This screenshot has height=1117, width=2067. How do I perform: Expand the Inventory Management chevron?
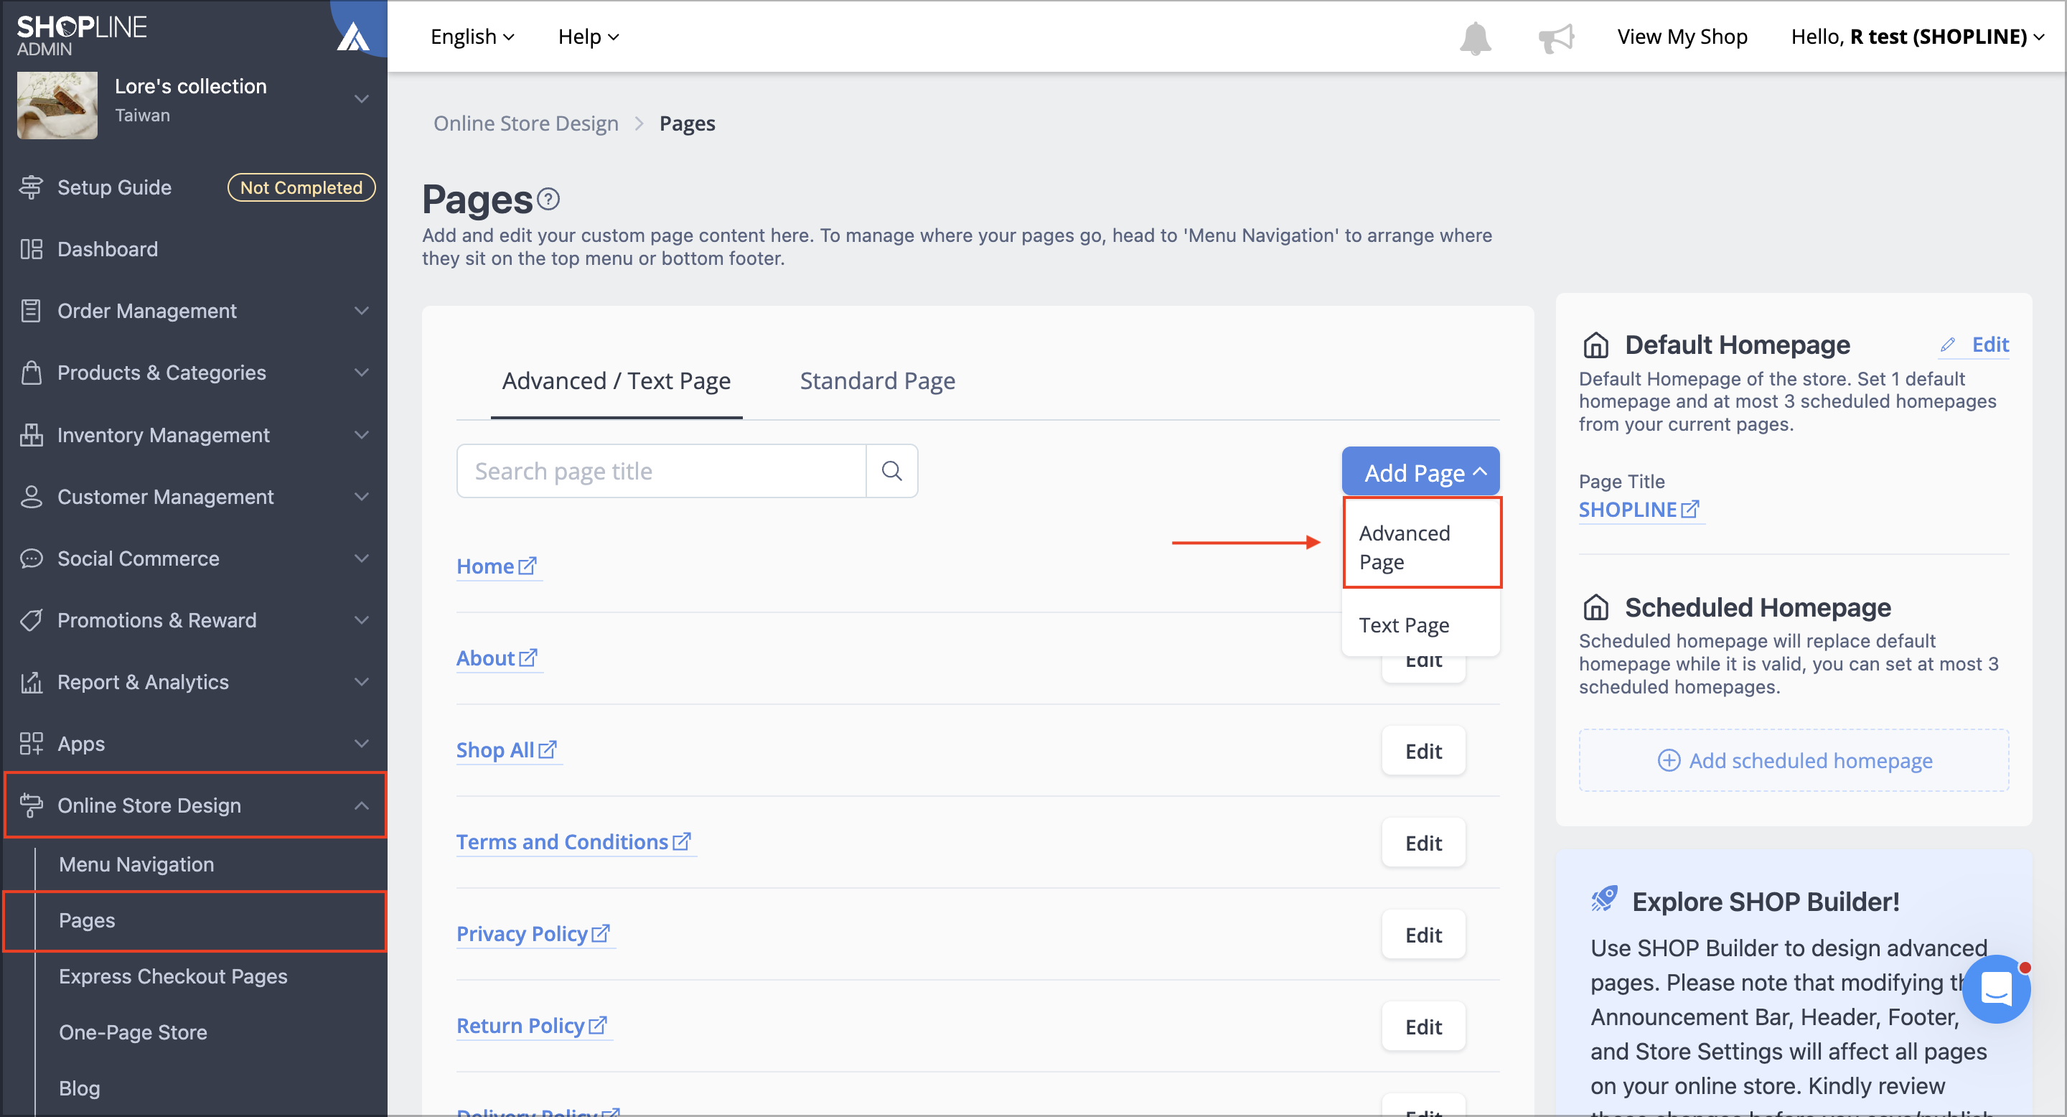pyautogui.click(x=362, y=434)
